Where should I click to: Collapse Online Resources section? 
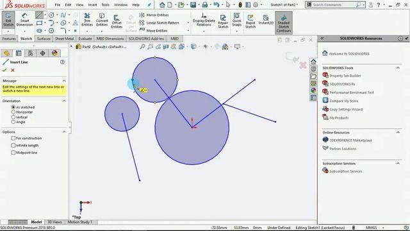click(x=398, y=132)
